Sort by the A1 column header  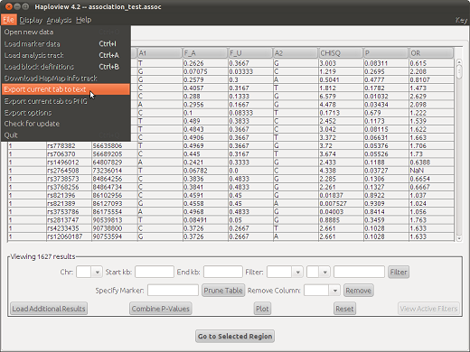160,53
